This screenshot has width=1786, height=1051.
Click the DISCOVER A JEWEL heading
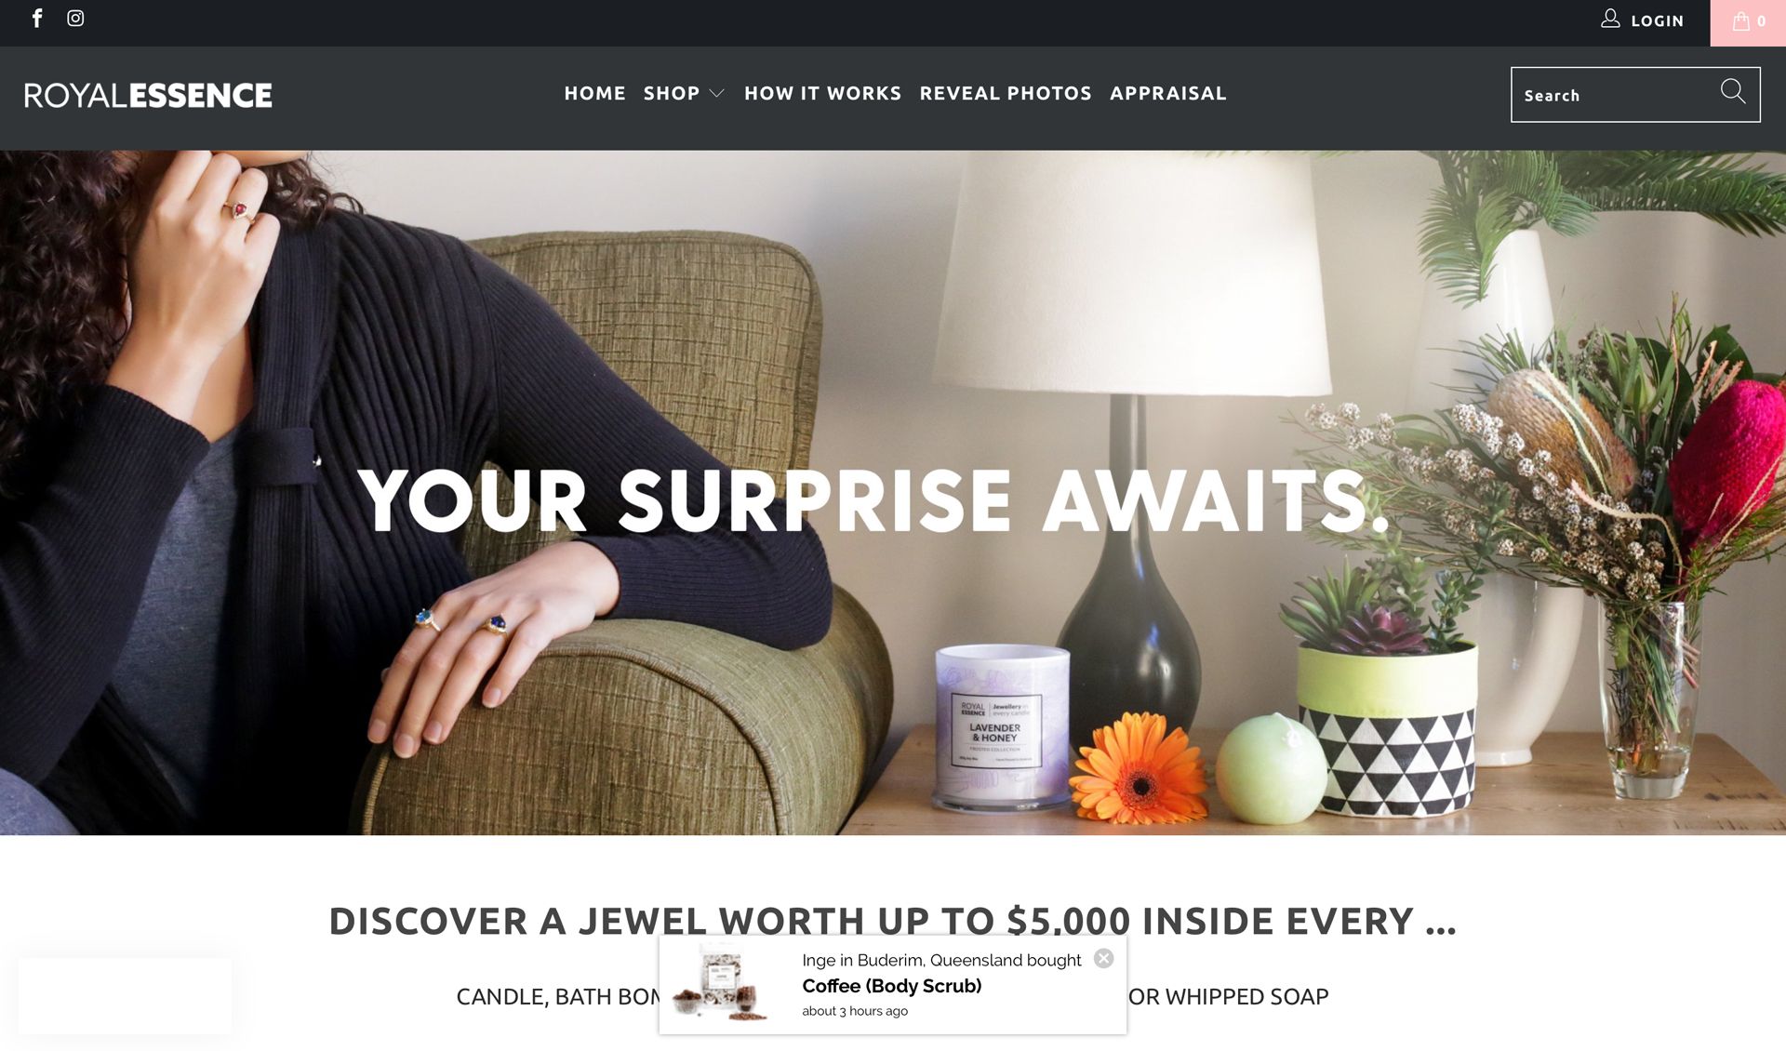pos(893,921)
